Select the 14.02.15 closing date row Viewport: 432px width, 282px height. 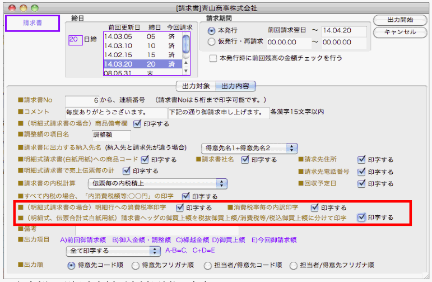(x=143, y=55)
